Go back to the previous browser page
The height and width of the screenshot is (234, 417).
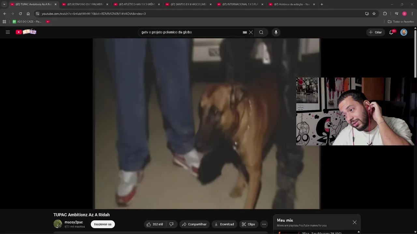(5, 14)
